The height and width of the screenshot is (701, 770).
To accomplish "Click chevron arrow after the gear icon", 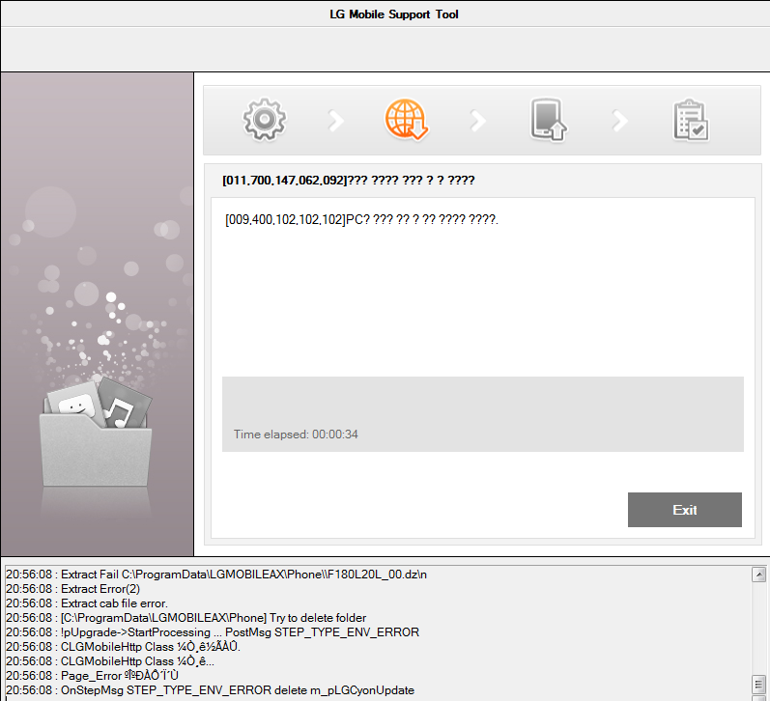I will click(336, 121).
